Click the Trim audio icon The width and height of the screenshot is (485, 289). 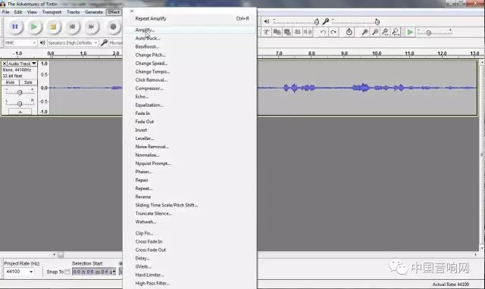click(298, 32)
